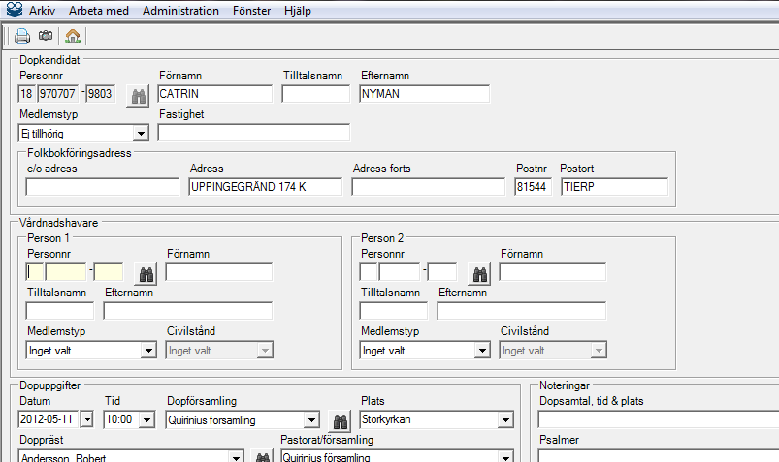This screenshot has height=462, width=779.
Task: Click the Dopkandidat Förnamn field containing CATRIN
Action: point(215,94)
